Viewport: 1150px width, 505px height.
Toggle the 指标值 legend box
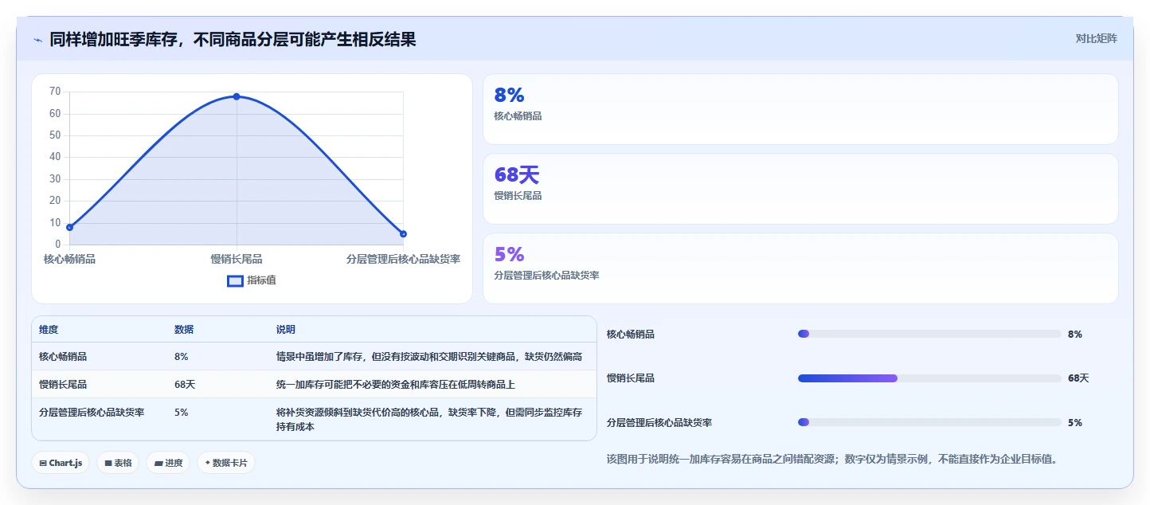point(235,280)
